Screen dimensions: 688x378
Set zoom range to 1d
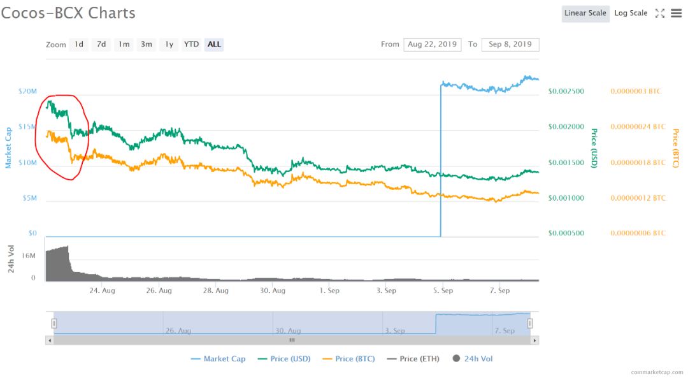tap(79, 45)
